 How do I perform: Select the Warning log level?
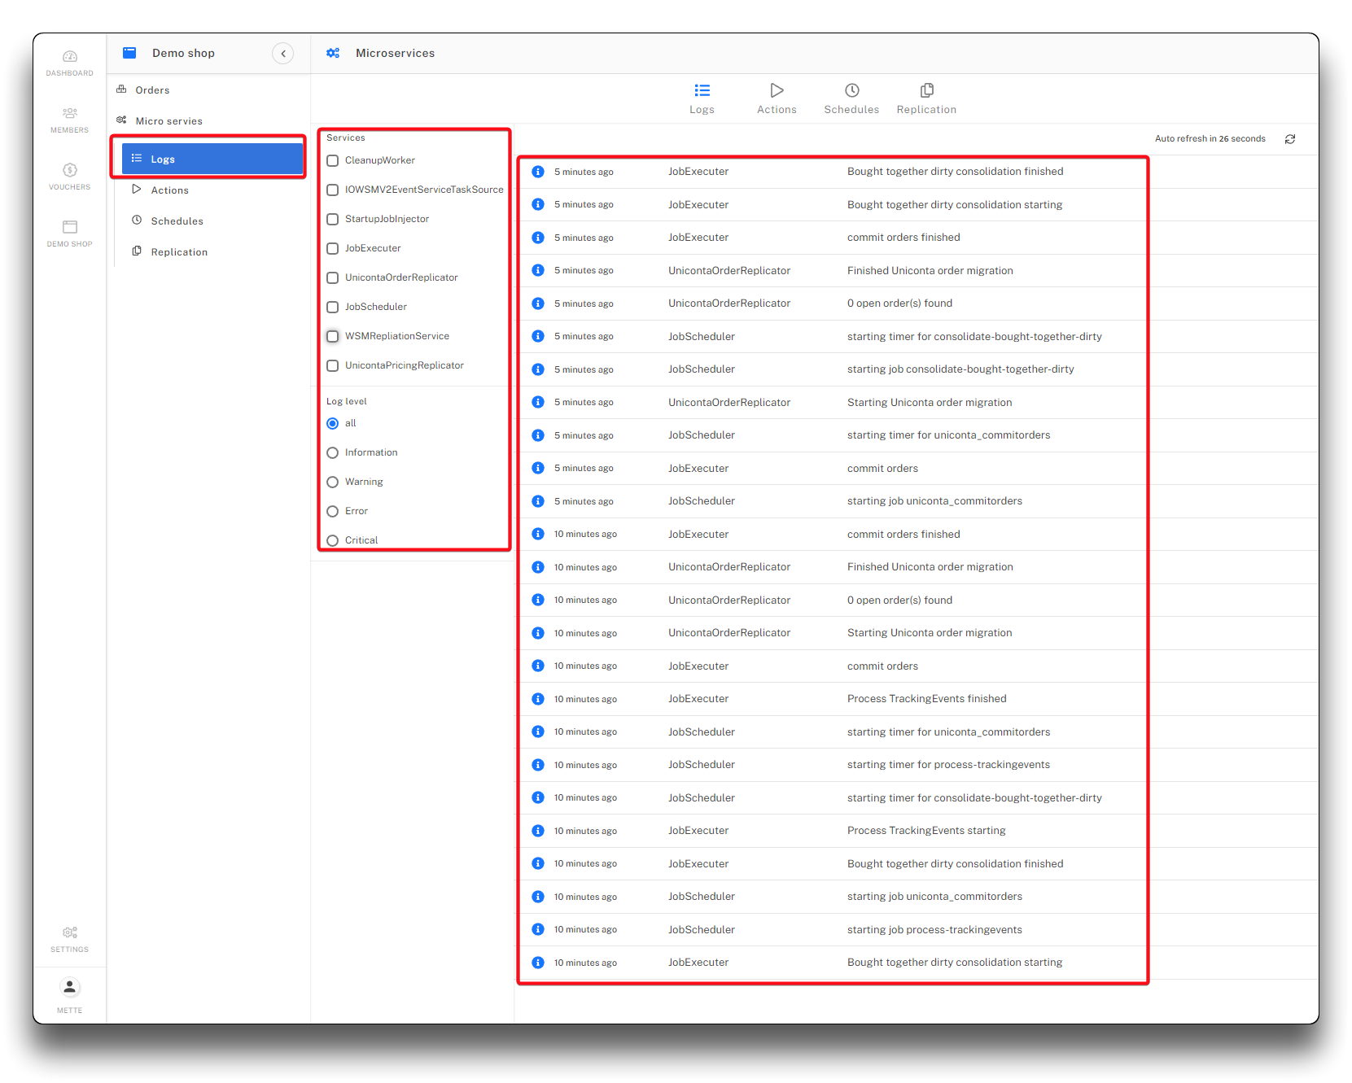click(333, 483)
